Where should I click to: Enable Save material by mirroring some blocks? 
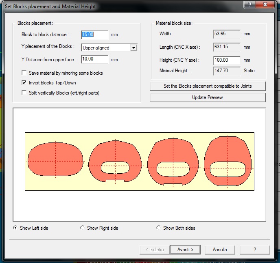(x=24, y=73)
